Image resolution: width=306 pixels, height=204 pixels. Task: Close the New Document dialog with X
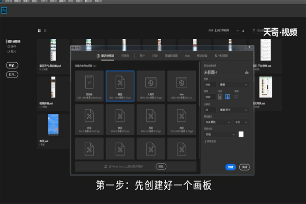(249, 47)
